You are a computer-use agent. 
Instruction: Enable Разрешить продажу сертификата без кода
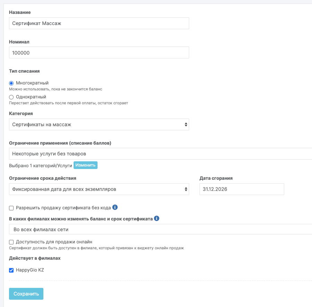(11, 208)
